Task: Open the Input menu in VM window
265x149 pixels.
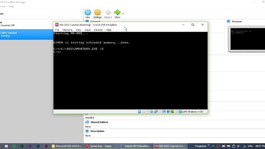Action: click(87, 30)
